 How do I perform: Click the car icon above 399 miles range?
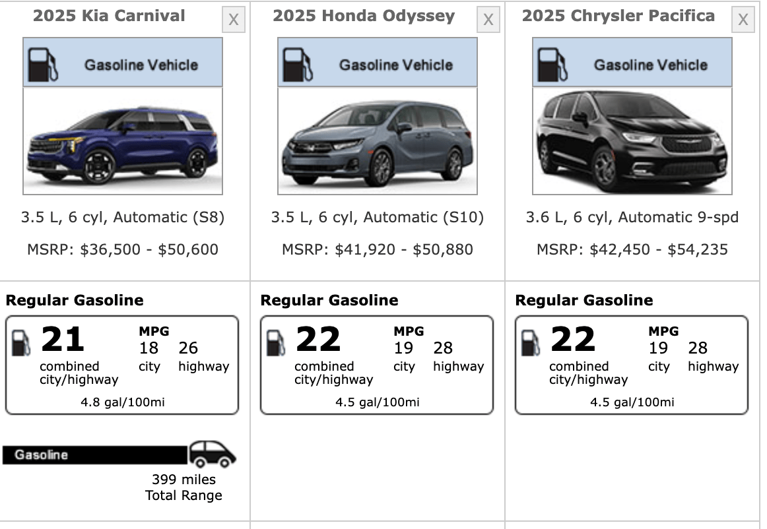(212, 454)
